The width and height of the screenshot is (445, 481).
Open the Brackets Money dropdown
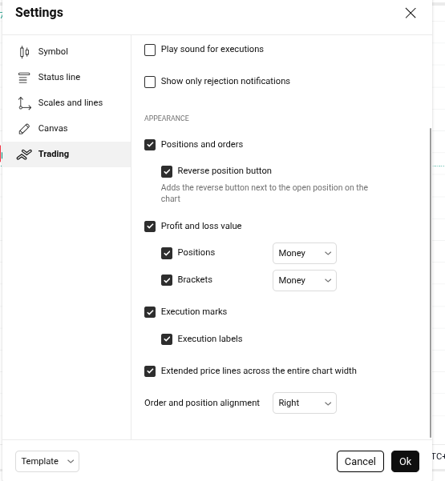(x=304, y=280)
